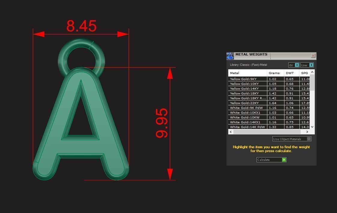Click the Metal column header

[247, 73]
